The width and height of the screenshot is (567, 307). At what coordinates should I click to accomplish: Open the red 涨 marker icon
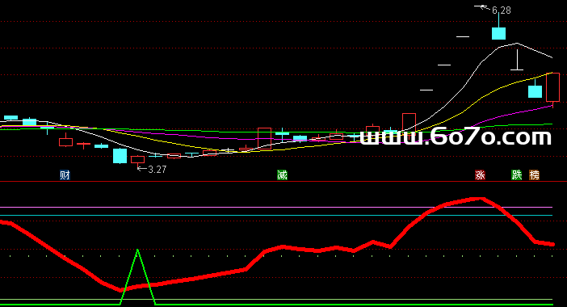[x=480, y=175]
